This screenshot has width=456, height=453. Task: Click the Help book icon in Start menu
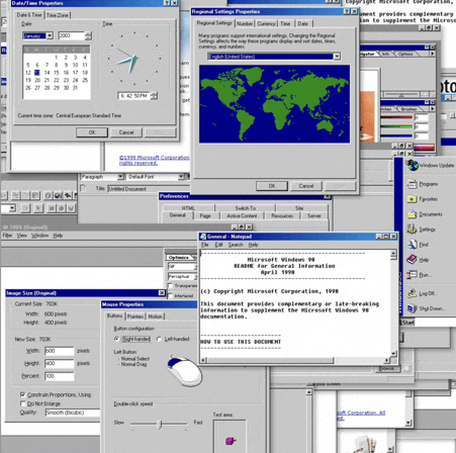coord(412,260)
